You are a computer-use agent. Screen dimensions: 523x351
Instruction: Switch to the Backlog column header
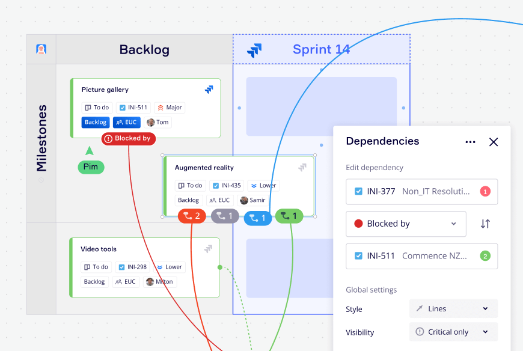pyautogui.click(x=144, y=50)
